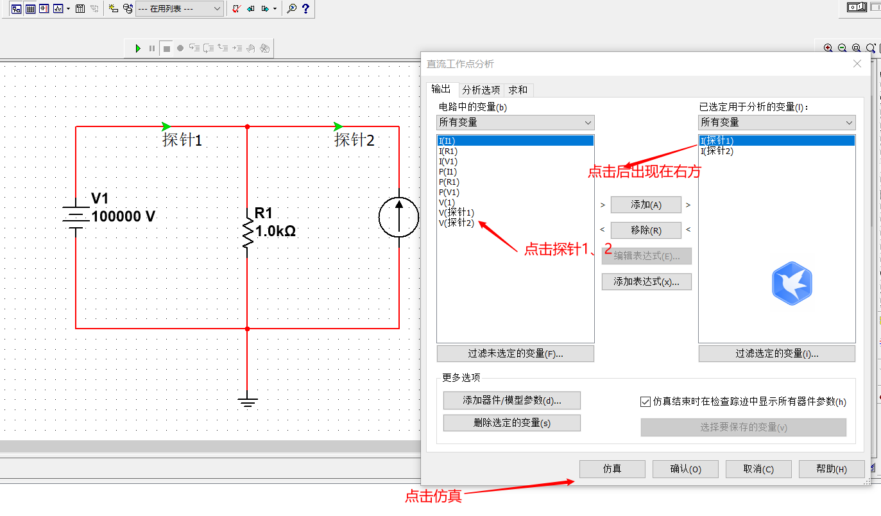Screen dimensions: 881x516
Task: Highlight I(探针2) in the selected variables list
Action: pyautogui.click(x=717, y=151)
